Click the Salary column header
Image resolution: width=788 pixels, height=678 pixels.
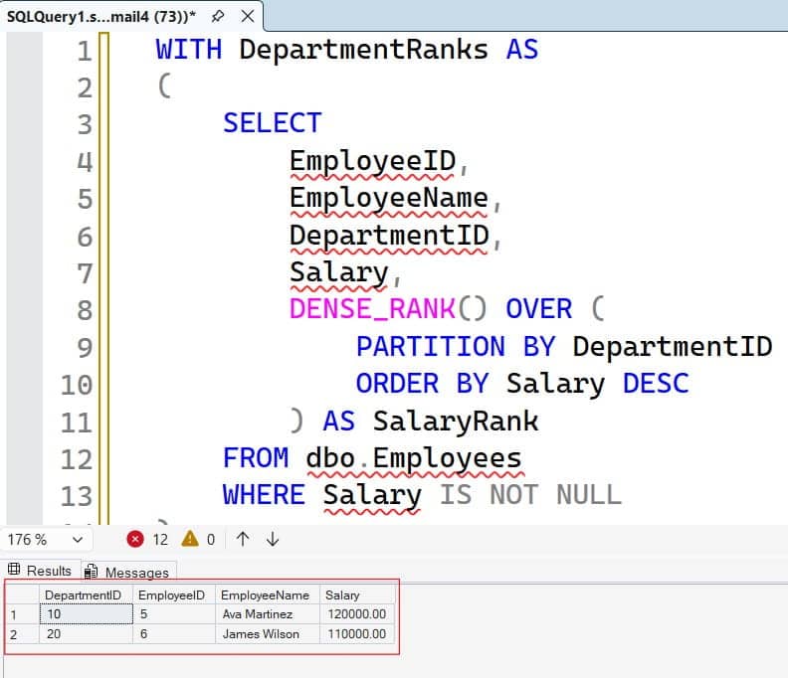coord(357,595)
